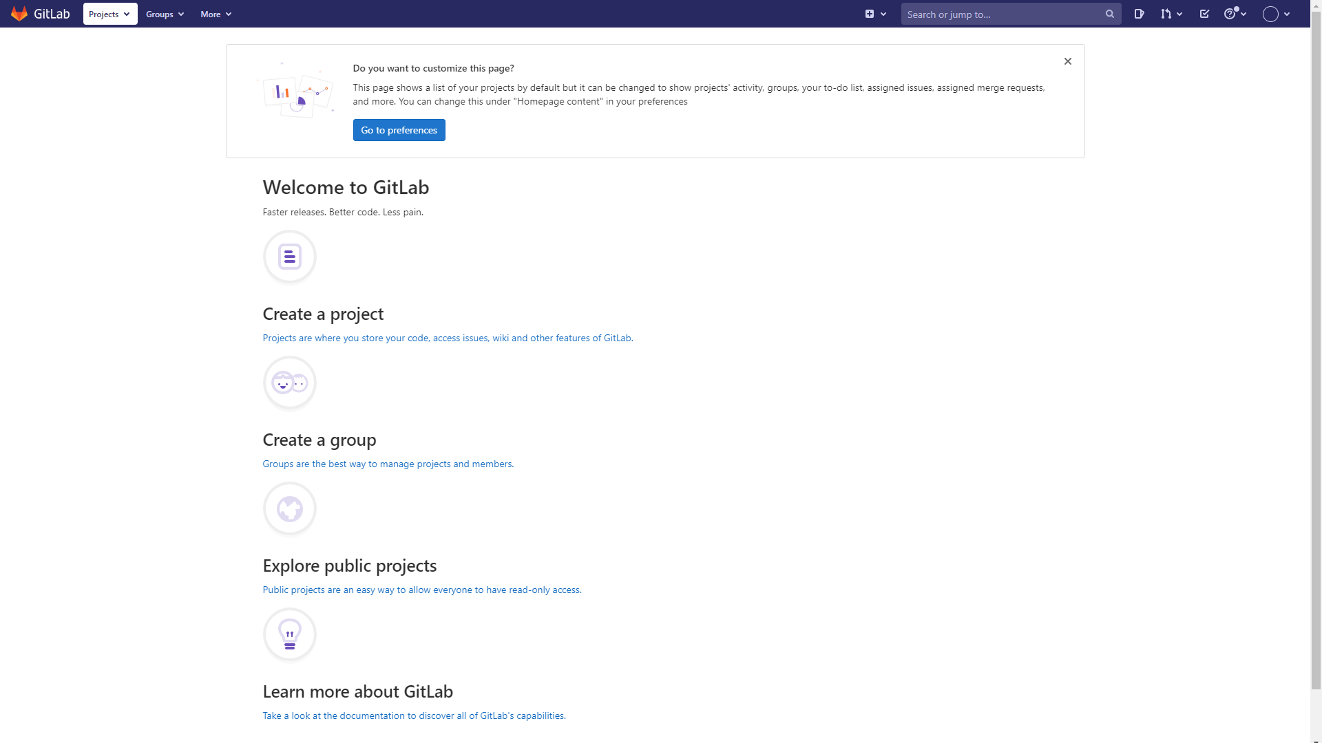Click 'Faster releases. Better code. Less pain.' text
Image resolution: width=1322 pixels, height=743 pixels.
pyautogui.click(x=343, y=212)
